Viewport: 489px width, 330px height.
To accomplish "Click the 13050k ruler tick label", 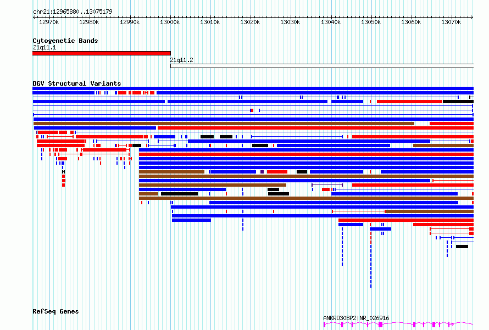I will [371, 22].
